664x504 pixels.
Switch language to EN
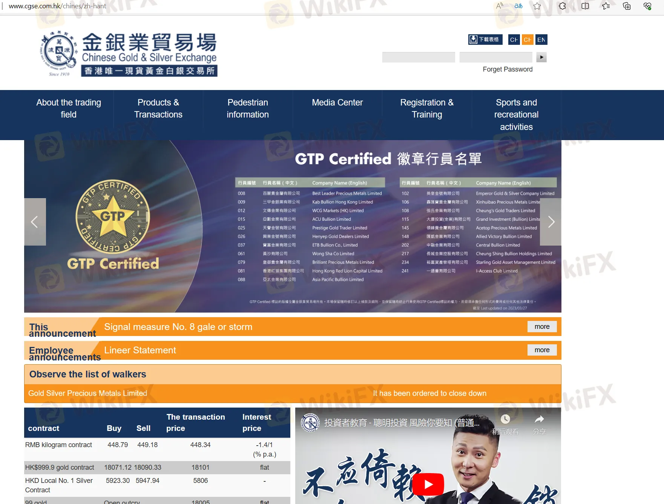pos(541,39)
